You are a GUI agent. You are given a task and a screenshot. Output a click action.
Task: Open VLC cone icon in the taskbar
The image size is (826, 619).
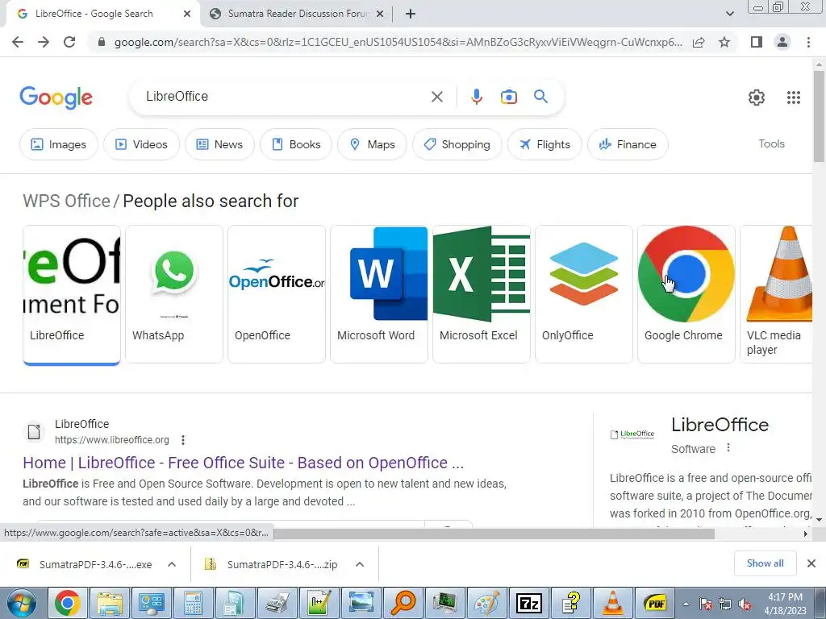[613, 603]
